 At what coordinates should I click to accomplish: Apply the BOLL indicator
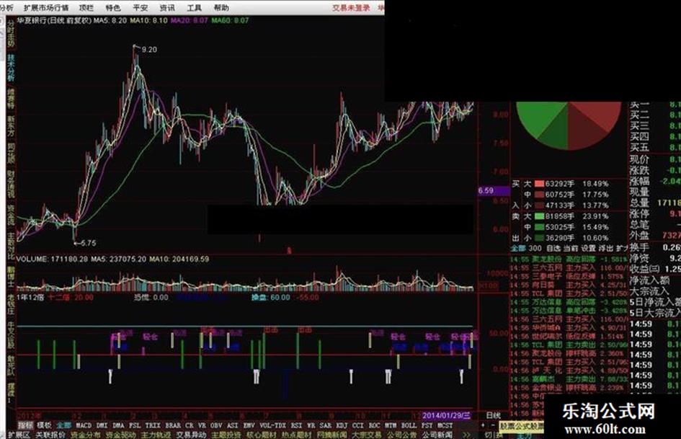[409, 425]
